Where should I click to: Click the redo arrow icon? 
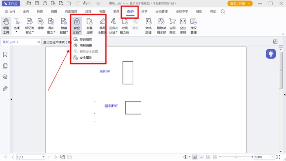coord(77,3)
